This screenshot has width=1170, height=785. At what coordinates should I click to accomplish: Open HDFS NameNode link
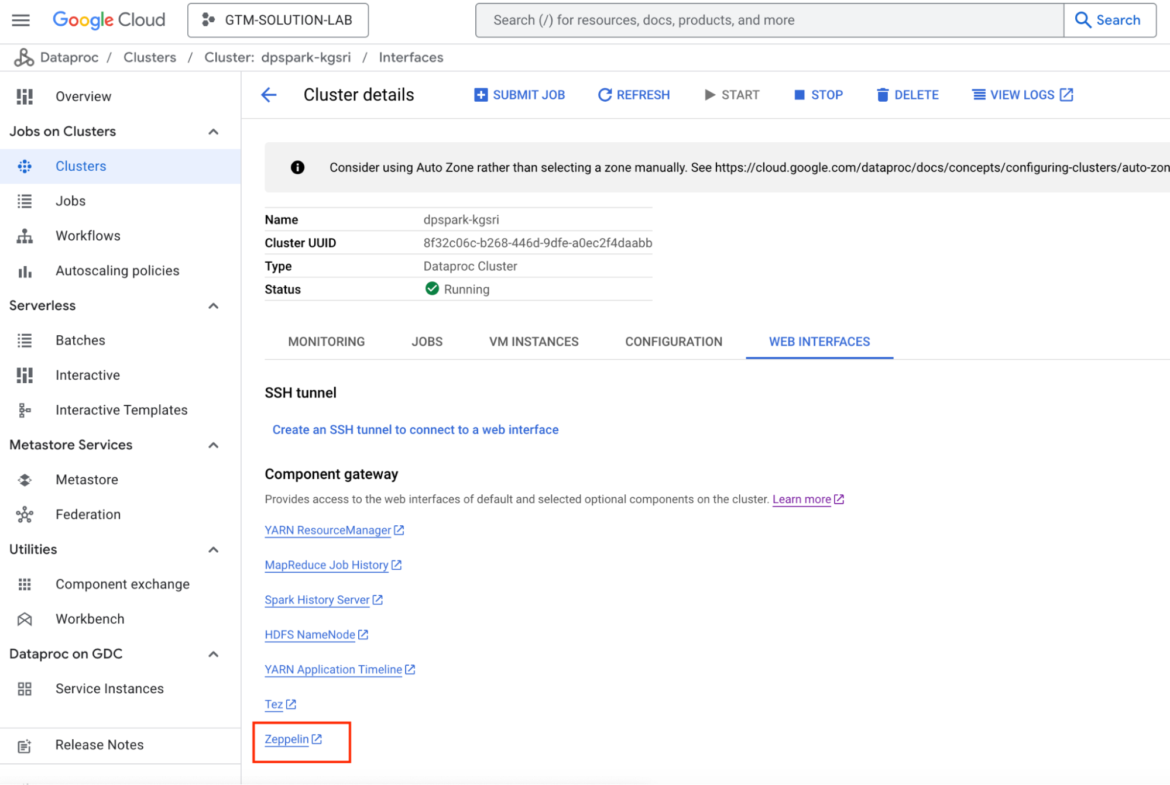coord(310,635)
